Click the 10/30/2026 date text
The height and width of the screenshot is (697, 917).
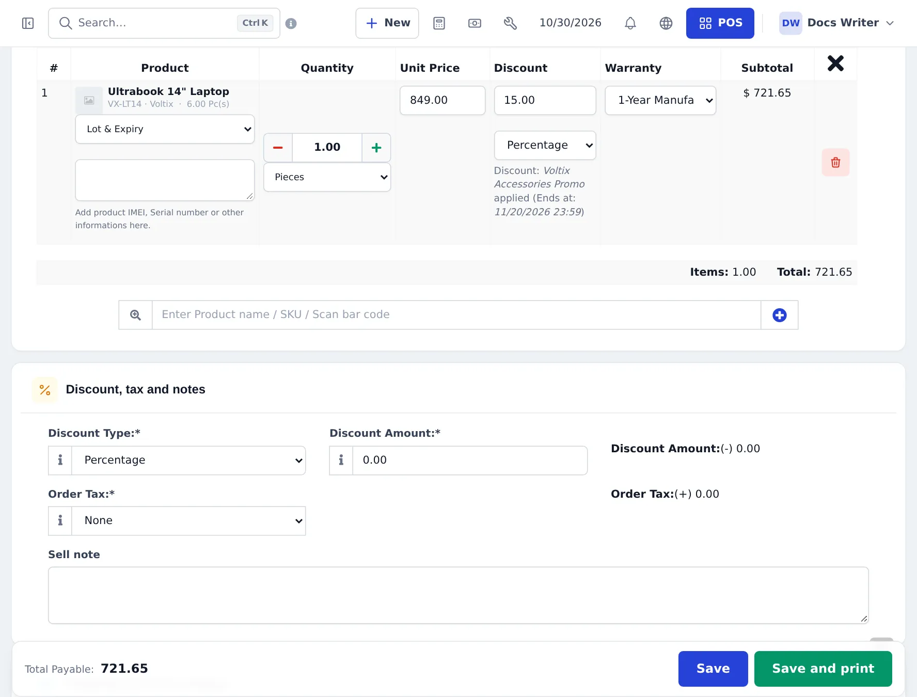pyautogui.click(x=571, y=23)
